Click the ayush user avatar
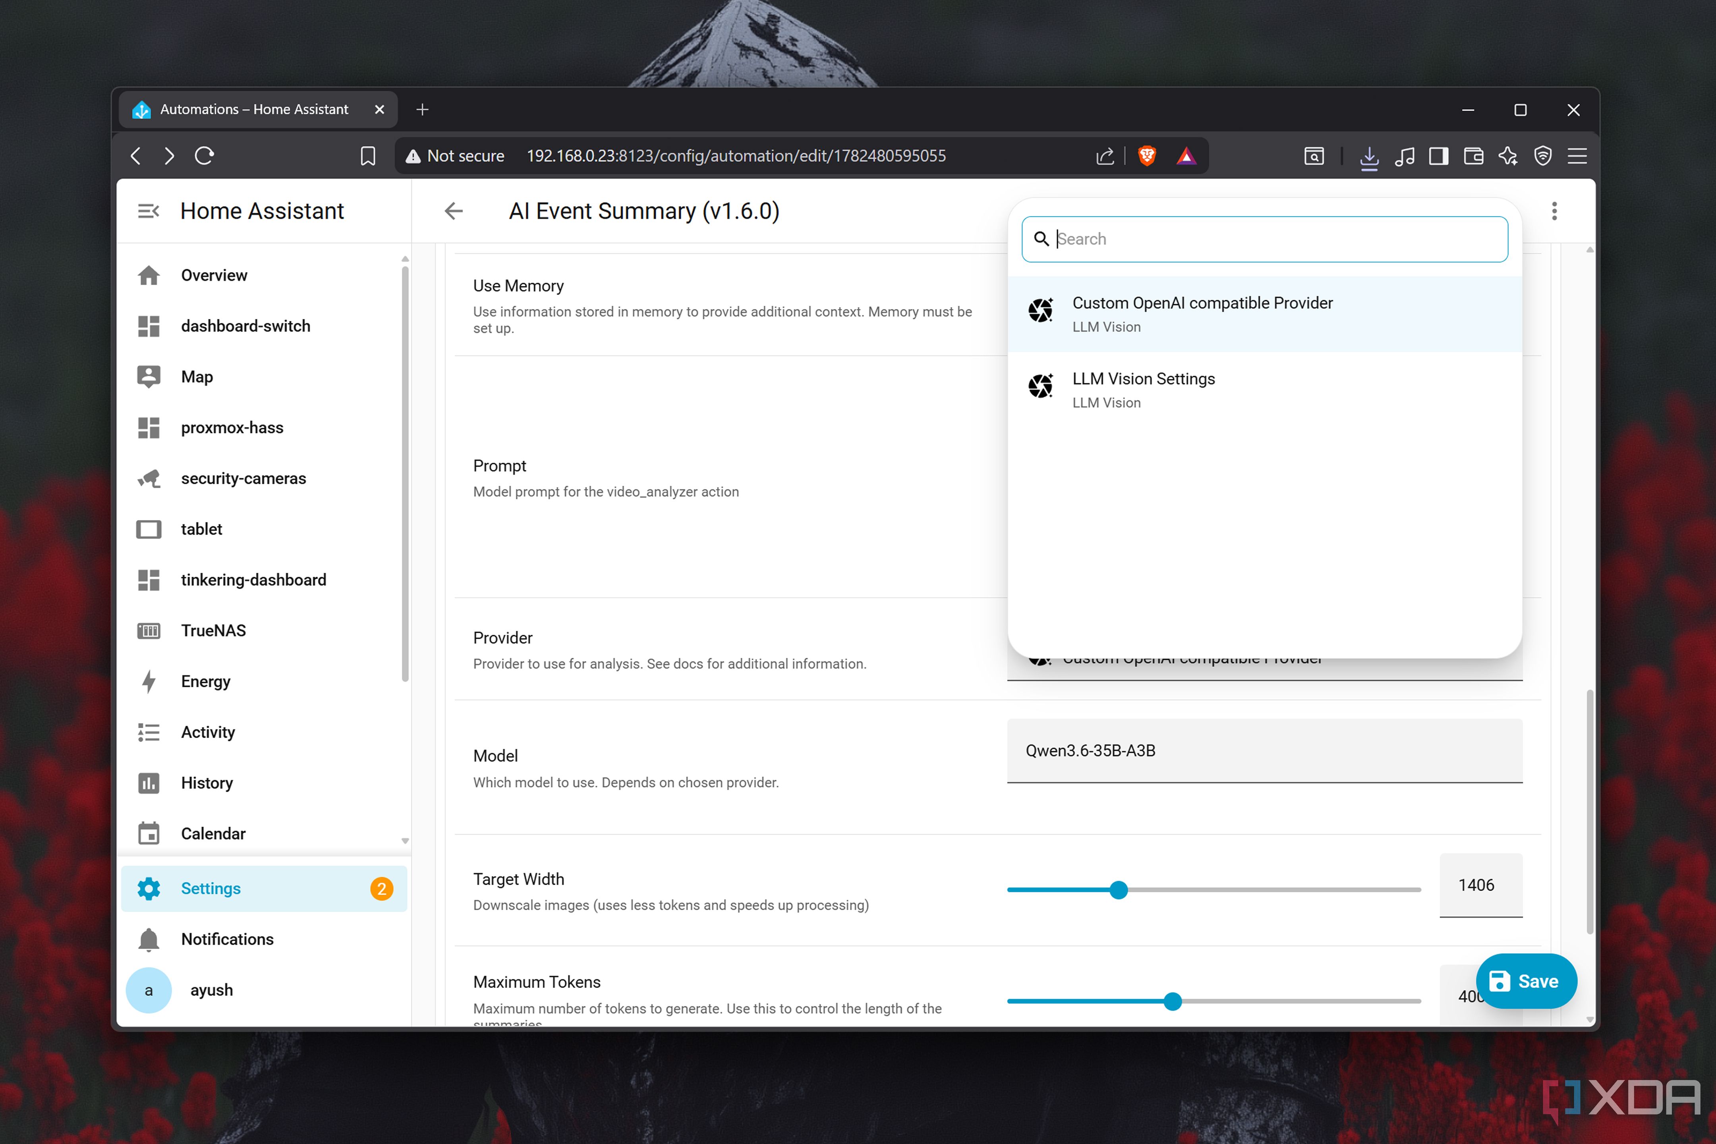This screenshot has width=1716, height=1144. pos(149,990)
